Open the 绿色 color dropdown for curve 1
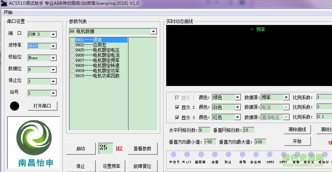 [238, 97]
